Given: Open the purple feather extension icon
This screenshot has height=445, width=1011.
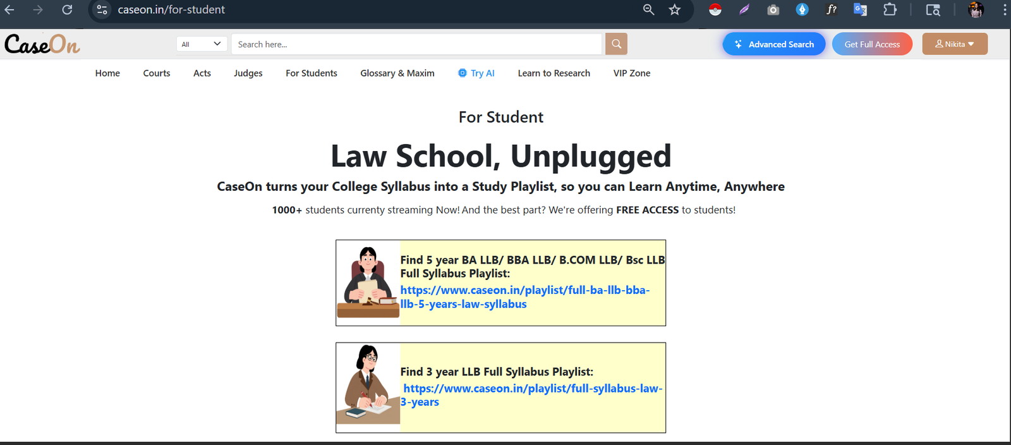Looking at the screenshot, I should pyautogui.click(x=744, y=9).
